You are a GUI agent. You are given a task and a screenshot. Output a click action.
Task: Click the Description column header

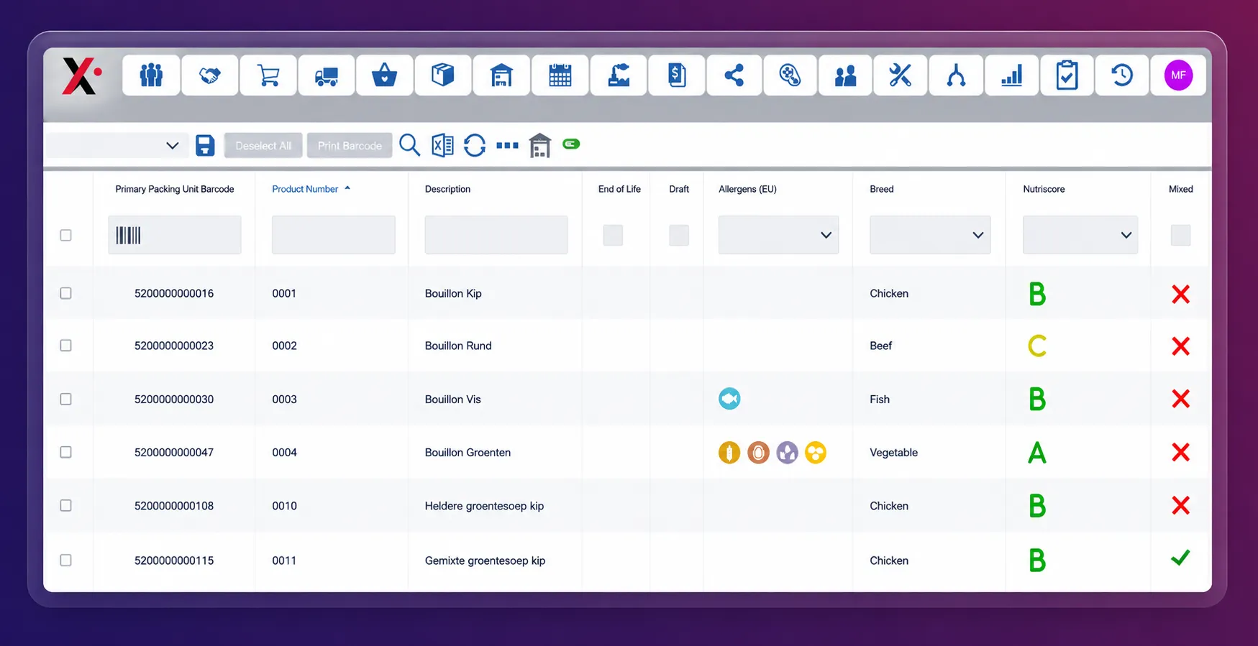click(x=447, y=189)
